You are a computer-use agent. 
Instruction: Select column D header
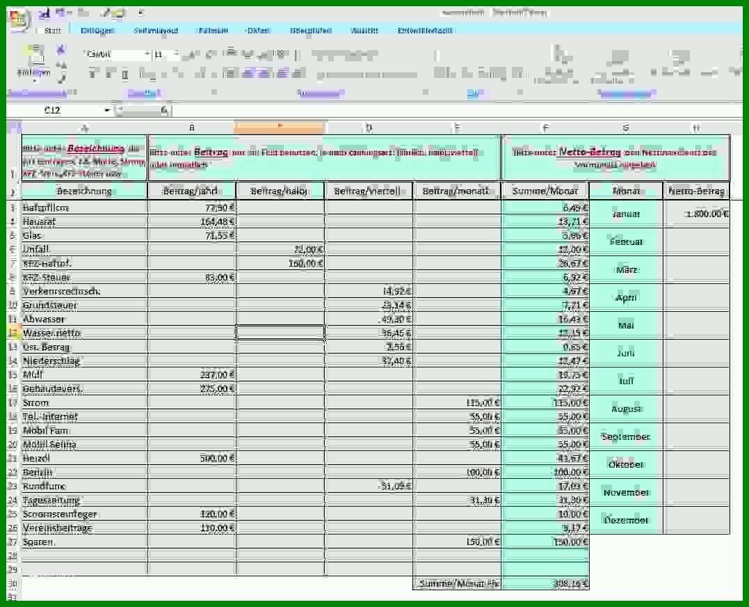point(369,127)
